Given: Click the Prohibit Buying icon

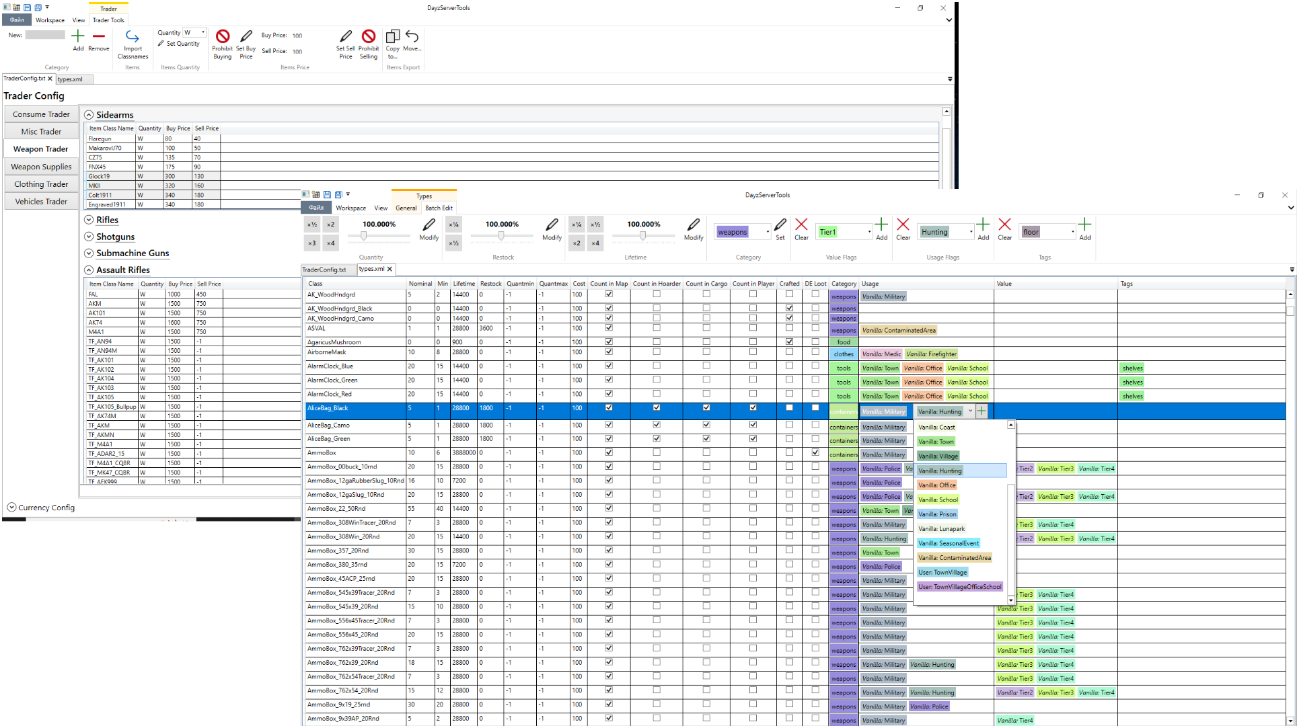Looking at the screenshot, I should pos(223,36).
